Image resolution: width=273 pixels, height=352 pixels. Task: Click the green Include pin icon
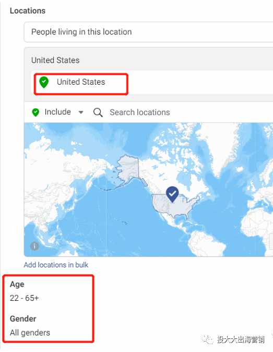tap(35, 112)
